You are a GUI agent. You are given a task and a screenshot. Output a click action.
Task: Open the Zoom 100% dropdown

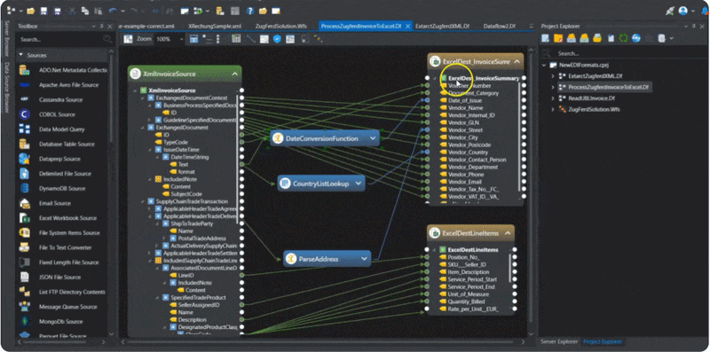[182, 39]
